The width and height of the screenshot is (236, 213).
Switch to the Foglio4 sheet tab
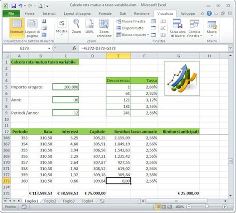[87, 201]
